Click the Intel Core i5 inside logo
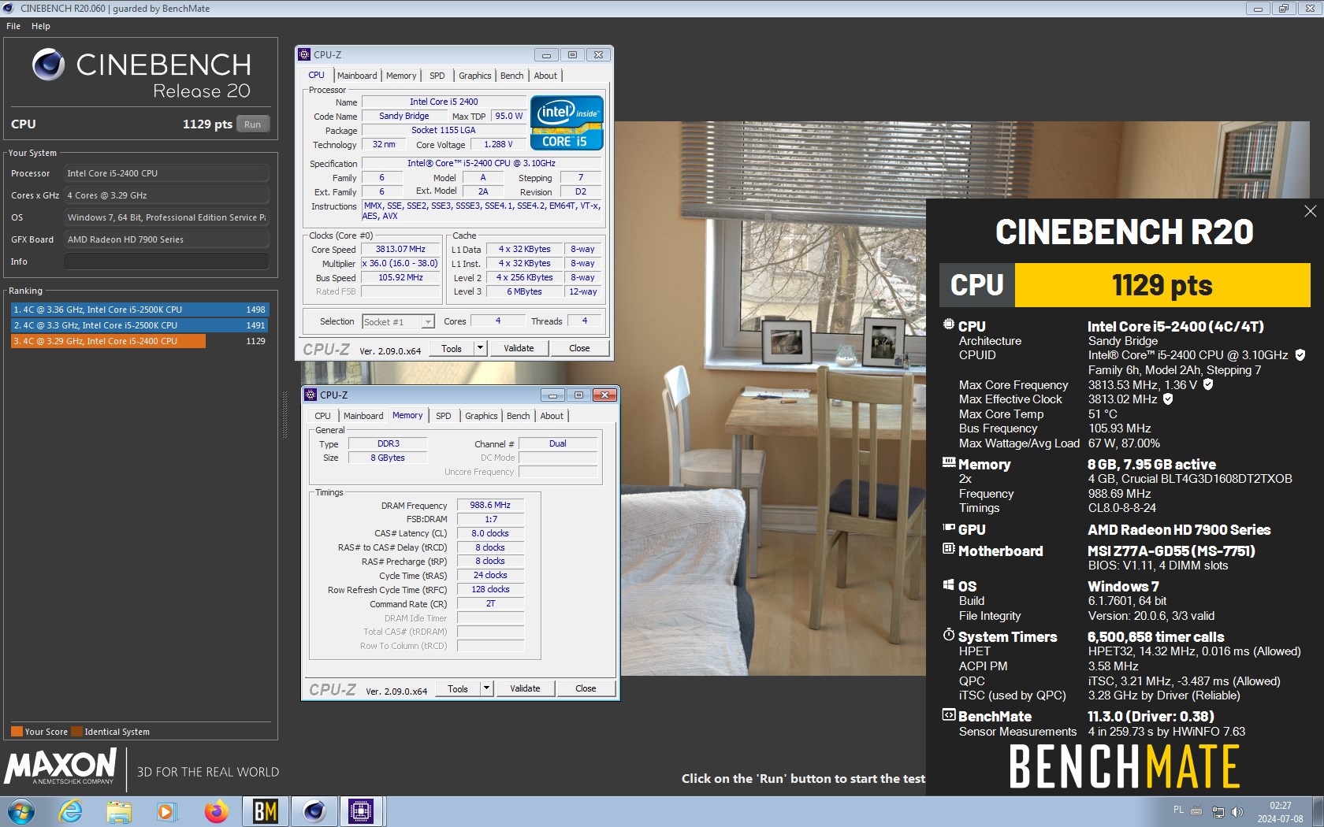This screenshot has width=1324, height=827. pyautogui.click(x=567, y=122)
